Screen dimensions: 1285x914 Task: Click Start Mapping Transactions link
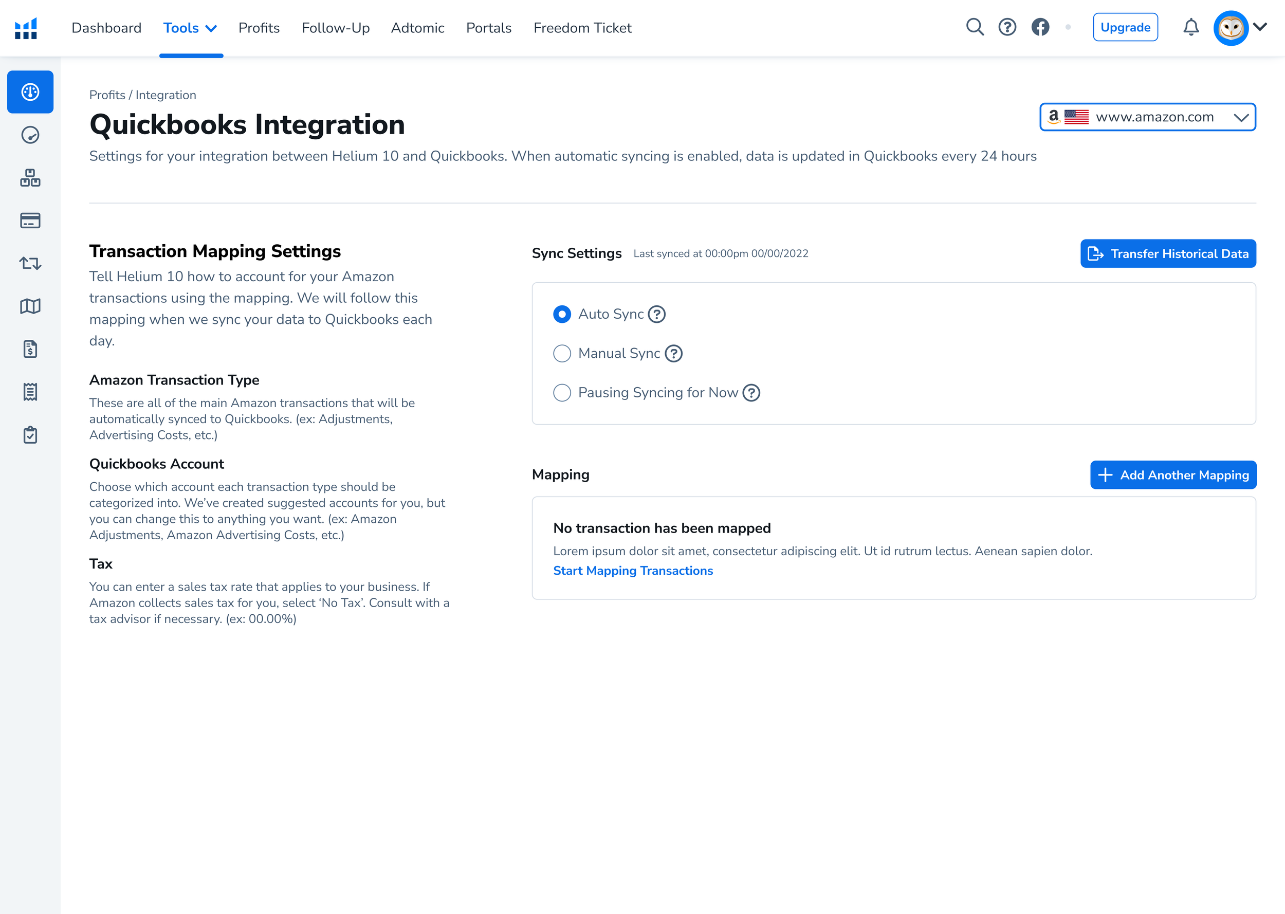pos(633,571)
